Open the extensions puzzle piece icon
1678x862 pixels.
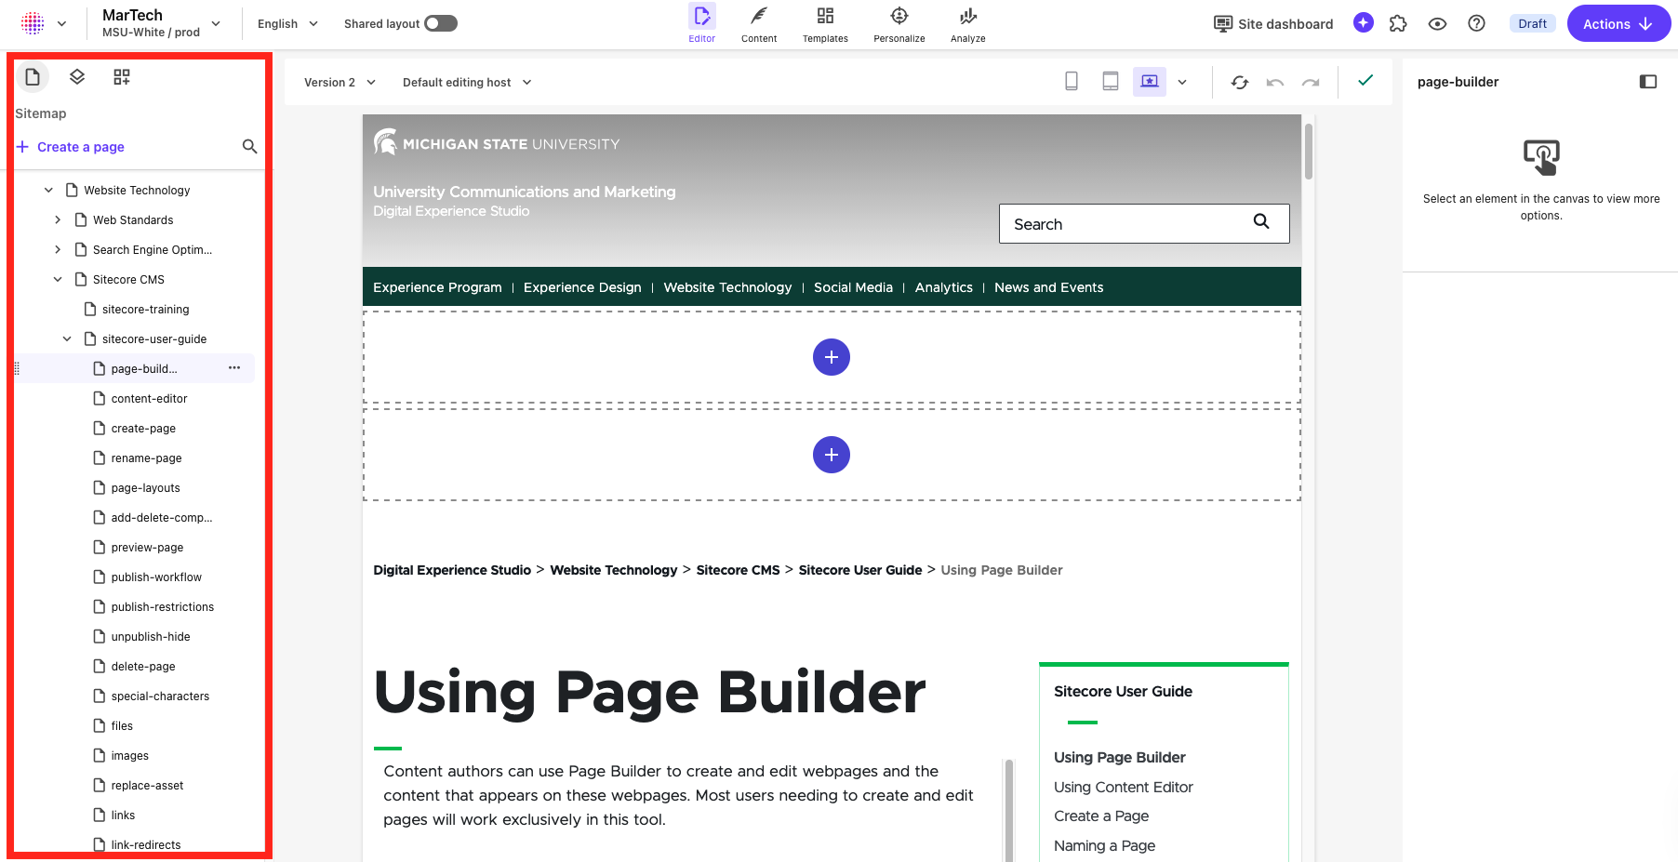[1398, 23]
